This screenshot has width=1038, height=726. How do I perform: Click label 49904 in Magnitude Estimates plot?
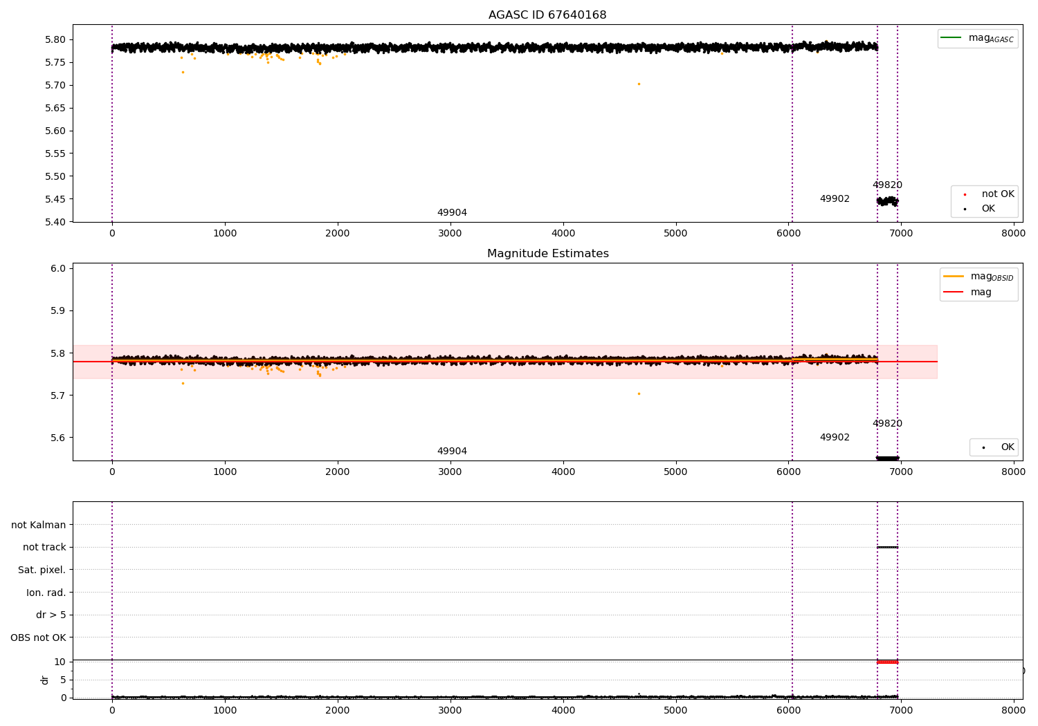click(x=452, y=452)
